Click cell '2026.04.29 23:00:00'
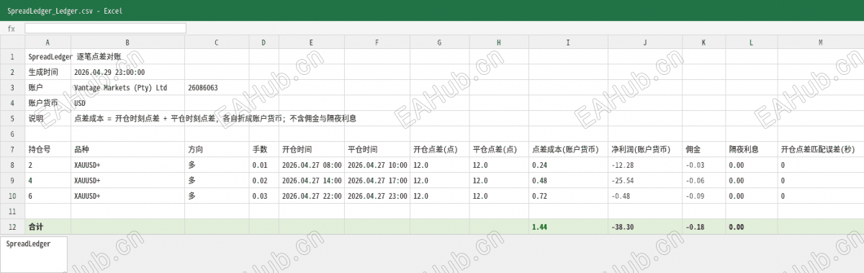Image resolution: width=864 pixels, height=273 pixels. tap(127, 72)
